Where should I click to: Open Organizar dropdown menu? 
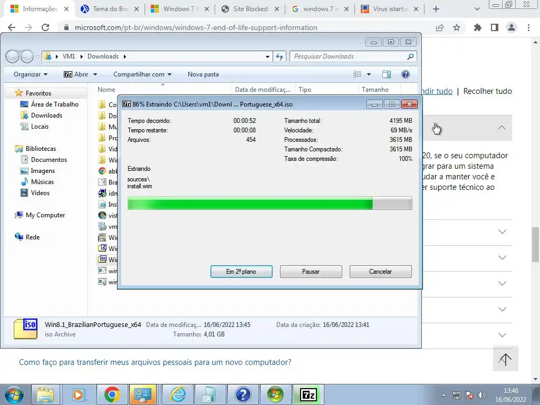click(x=30, y=74)
